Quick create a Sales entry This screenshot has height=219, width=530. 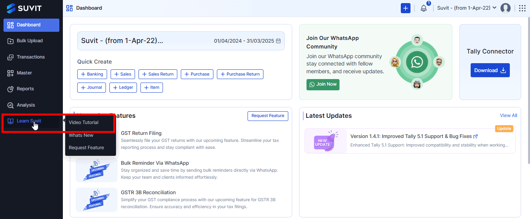(123, 74)
